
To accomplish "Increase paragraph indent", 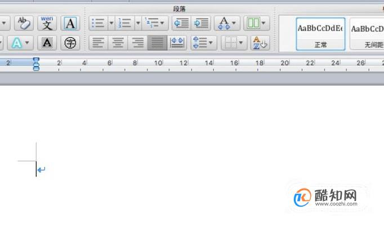I will pyautogui.click(x=201, y=23).
